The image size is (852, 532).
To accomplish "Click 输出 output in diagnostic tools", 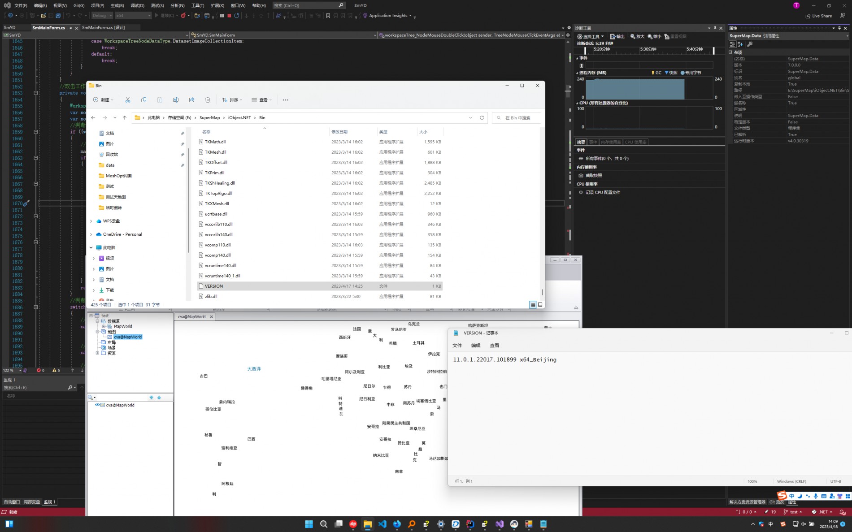I will point(617,36).
